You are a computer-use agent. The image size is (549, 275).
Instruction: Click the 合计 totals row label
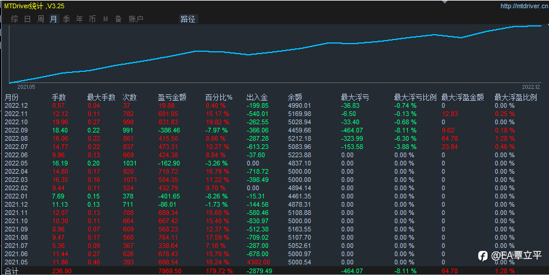coord(11,271)
